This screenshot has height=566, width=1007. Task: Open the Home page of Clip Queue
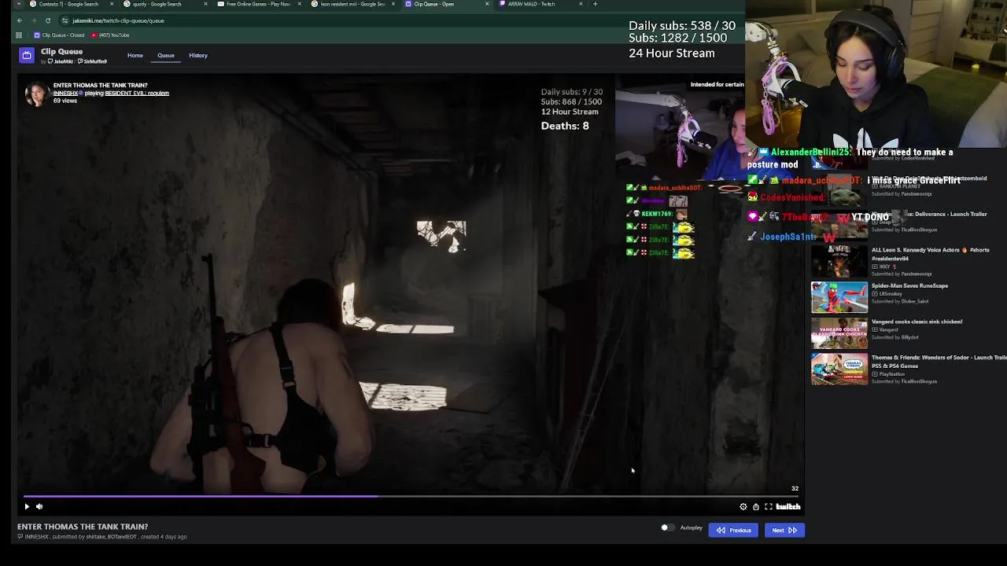coord(135,56)
